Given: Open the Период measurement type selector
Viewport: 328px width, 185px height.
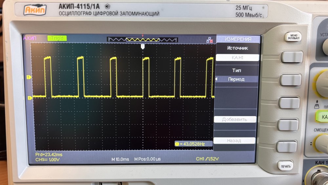Looking at the screenshot, I should (x=237, y=79).
